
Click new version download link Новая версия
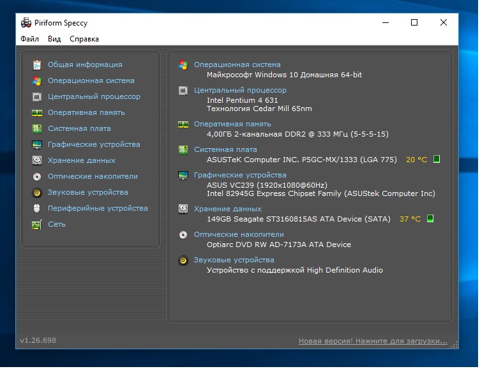tap(373, 341)
